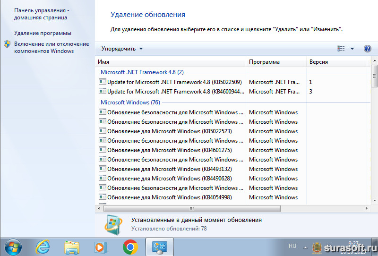Screen dimensions: 378x256
Task: Click the Control Panel taskbar icon
Action: (x=160, y=247)
